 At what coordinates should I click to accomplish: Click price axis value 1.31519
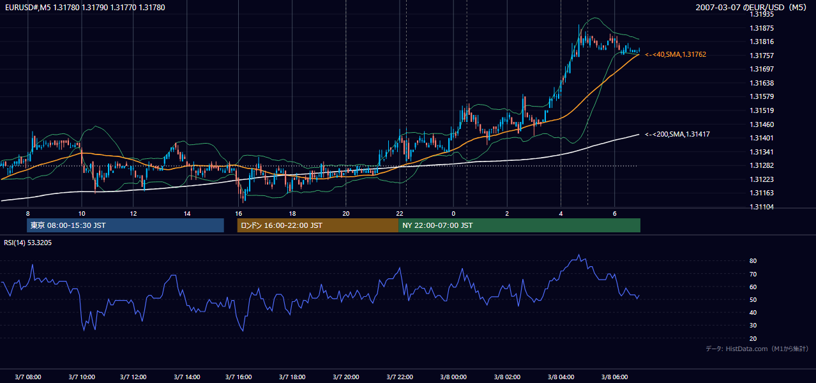pos(762,110)
